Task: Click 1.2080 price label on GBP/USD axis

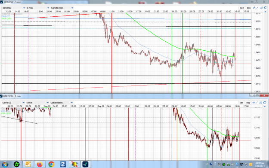Action: (257, 138)
